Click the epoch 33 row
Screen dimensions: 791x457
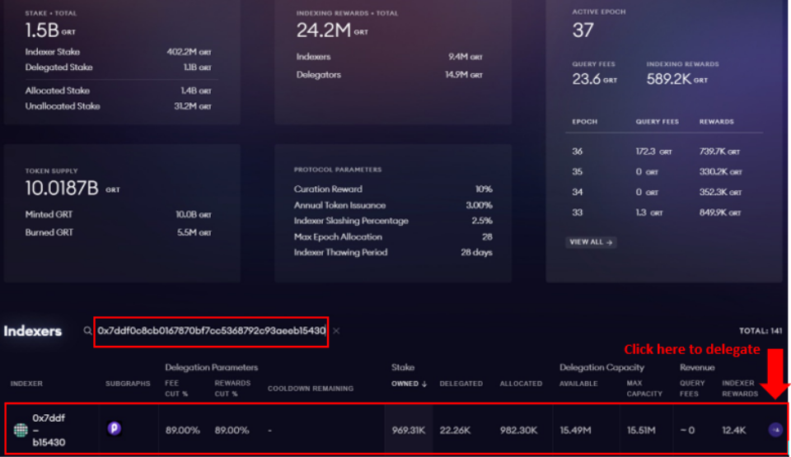(664, 213)
